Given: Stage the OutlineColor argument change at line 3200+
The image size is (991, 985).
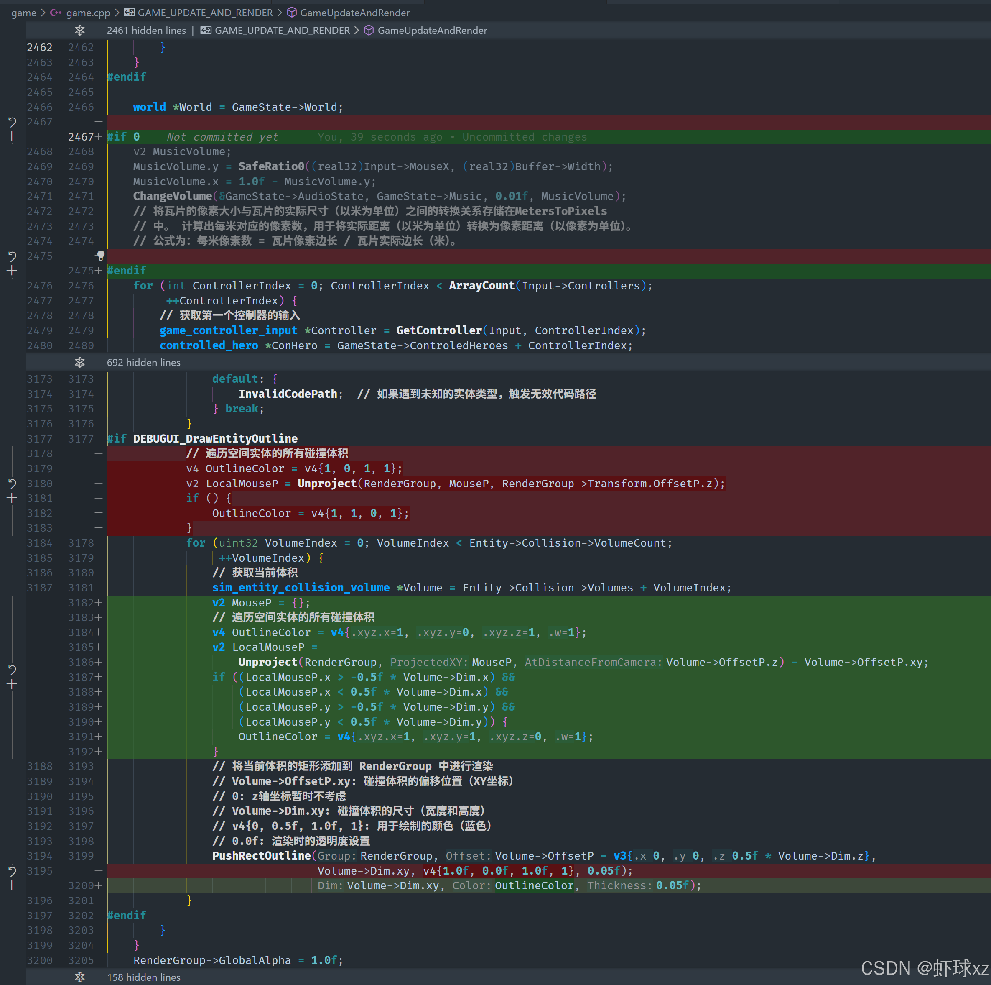Looking at the screenshot, I should point(12,886).
